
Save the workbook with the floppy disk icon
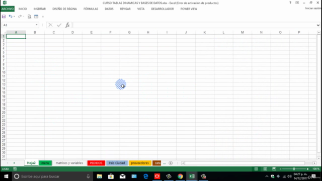tap(4, 17)
